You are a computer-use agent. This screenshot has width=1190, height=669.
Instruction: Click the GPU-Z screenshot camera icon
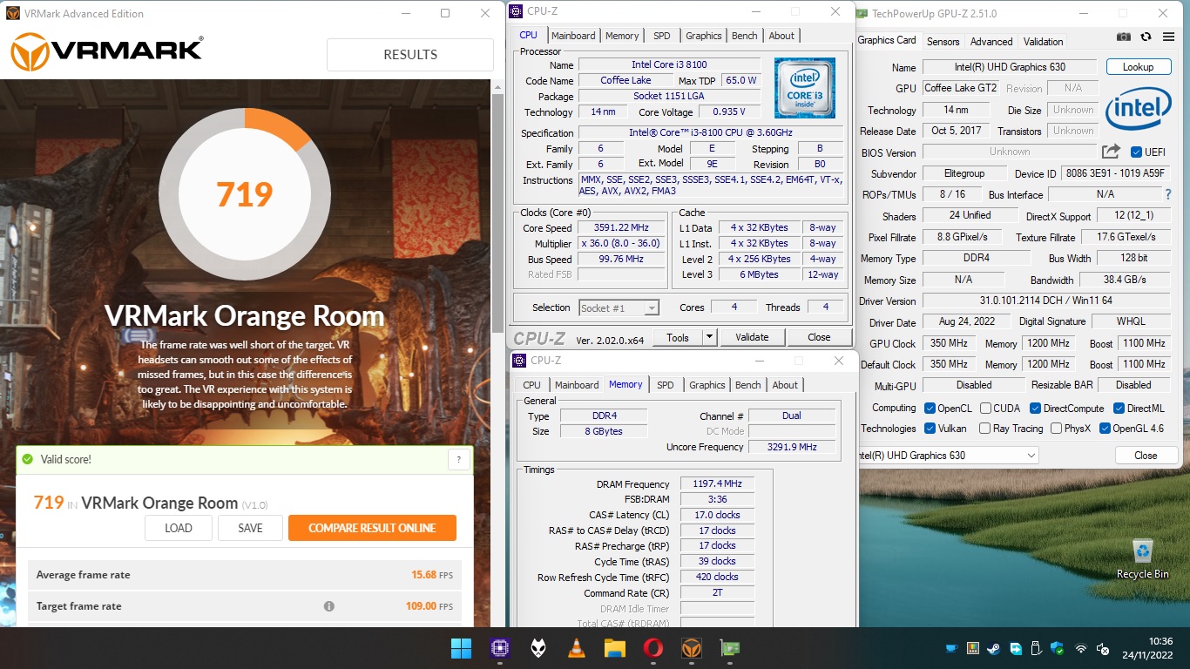tap(1124, 37)
